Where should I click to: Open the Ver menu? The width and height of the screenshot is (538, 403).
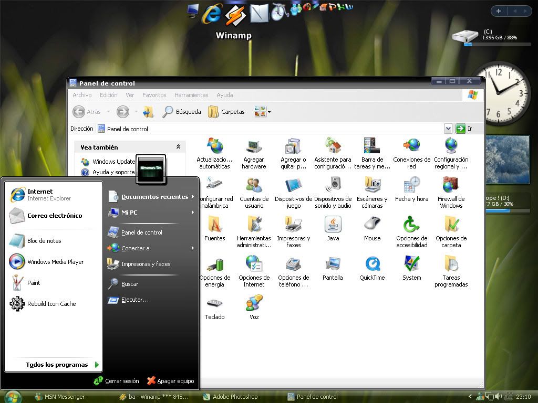(130, 95)
